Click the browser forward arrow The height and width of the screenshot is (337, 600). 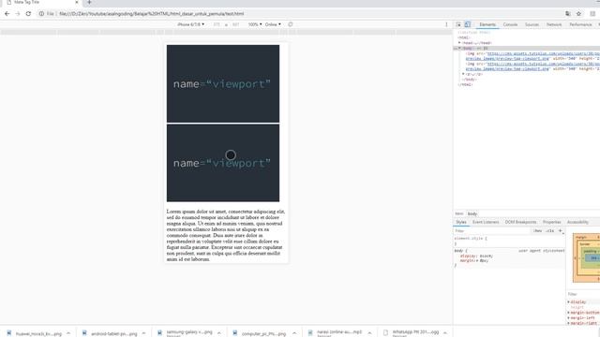(18, 13)
